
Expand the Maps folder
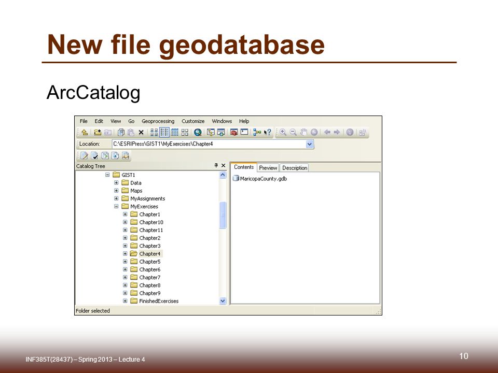click(116, 191)
